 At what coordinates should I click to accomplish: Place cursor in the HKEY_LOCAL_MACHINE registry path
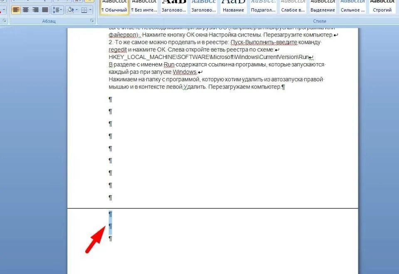tap(209, 57)
